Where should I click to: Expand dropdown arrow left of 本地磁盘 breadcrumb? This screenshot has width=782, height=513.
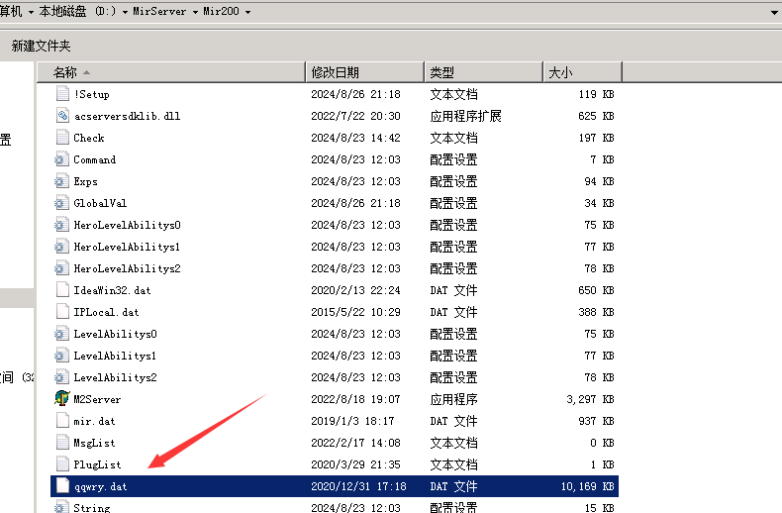(31, 12)
